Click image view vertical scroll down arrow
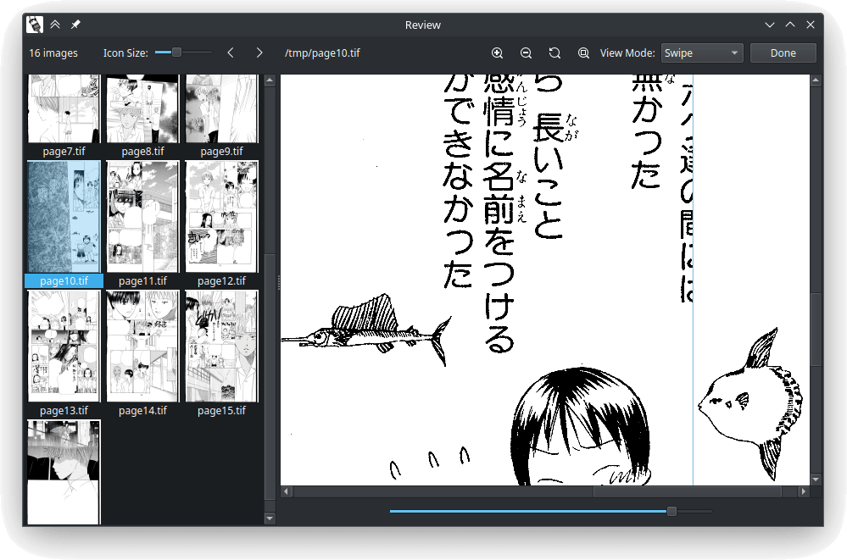This screenshot has height=560, width=847. pyautogui.click(x=816, y=479)
